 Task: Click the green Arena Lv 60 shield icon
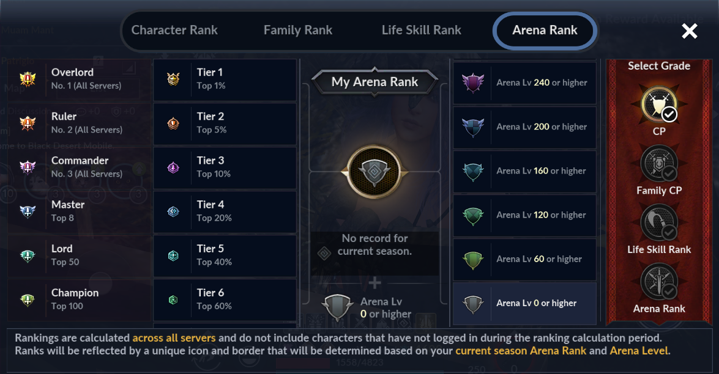[x=473, y=260]
